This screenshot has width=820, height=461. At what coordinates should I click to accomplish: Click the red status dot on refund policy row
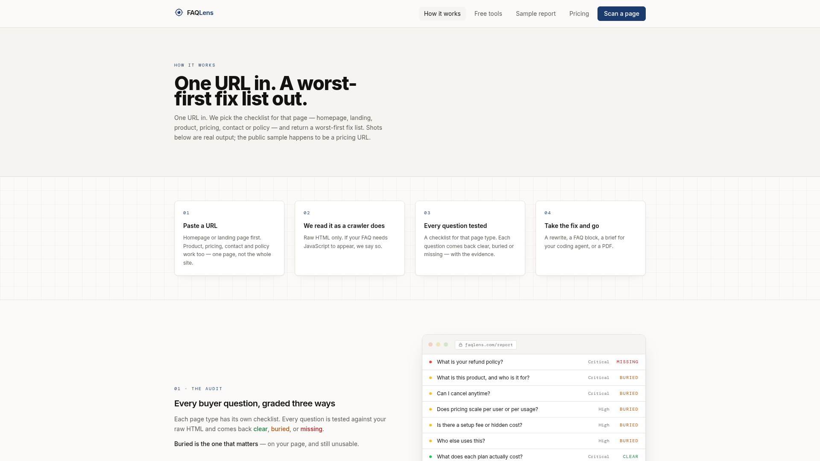(430, 362)
